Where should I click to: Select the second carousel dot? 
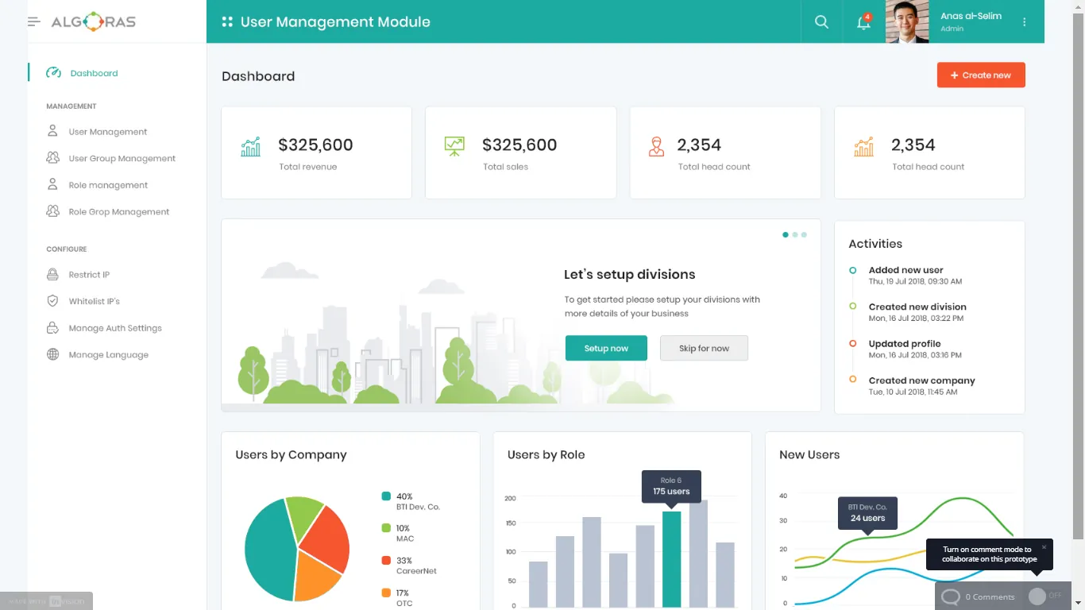[795, 235]
